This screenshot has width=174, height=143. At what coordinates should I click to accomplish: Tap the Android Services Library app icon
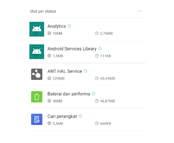(x=37, y=52)
